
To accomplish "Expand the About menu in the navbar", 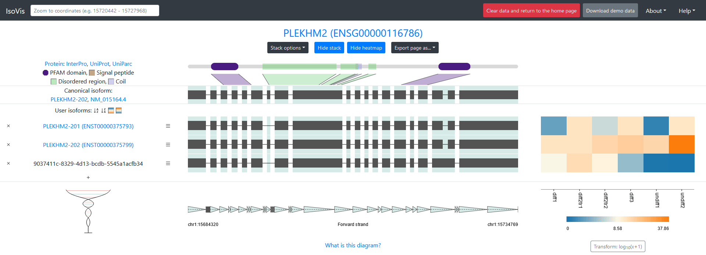I will (x=656, y=11).
